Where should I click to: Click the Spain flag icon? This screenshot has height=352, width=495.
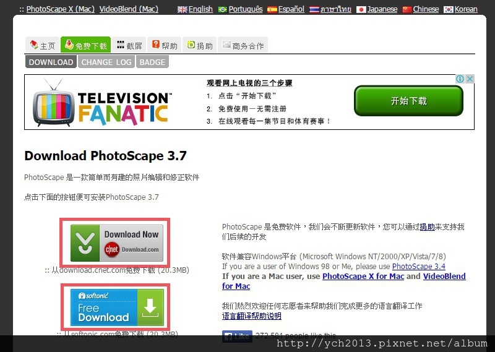tap(272, 10)
